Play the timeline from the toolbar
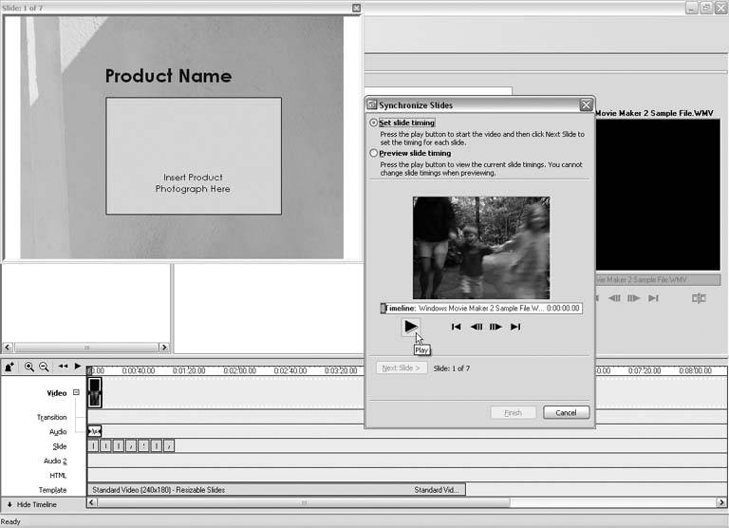This screenshot has width=729, height=528. (78, 367)
